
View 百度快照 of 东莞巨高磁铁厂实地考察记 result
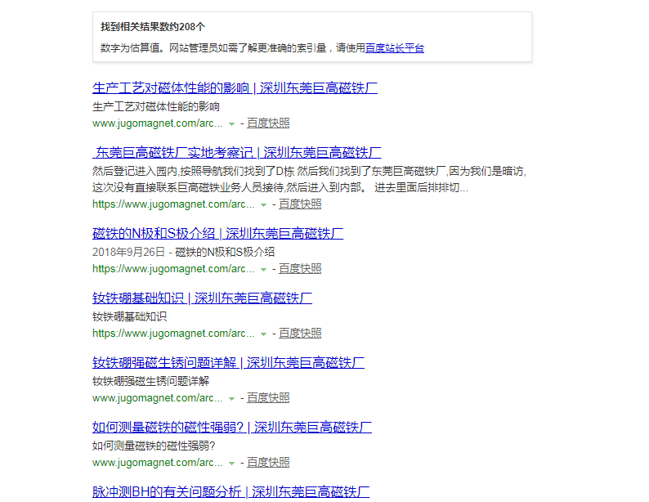[300, 204]
